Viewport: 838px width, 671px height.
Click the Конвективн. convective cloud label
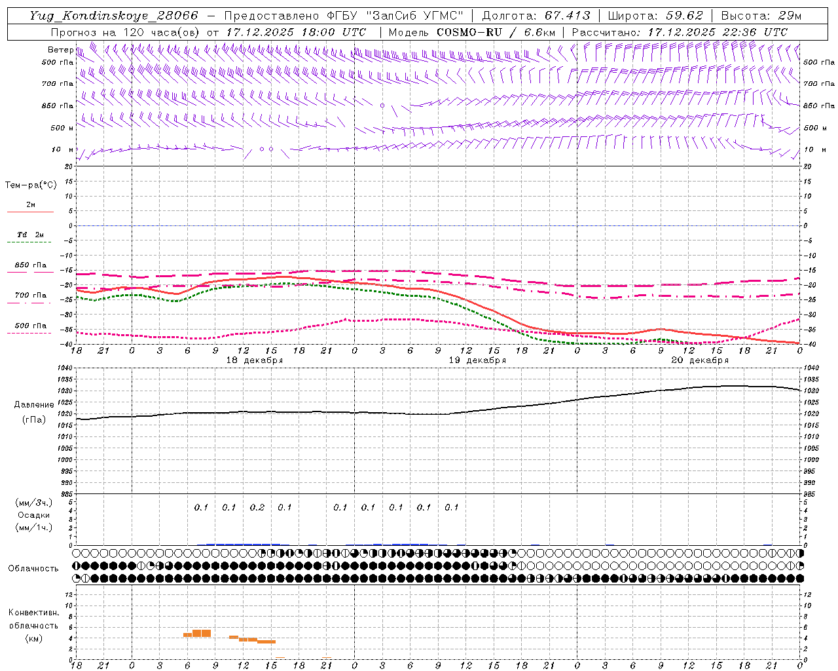[x=33, y=613]
